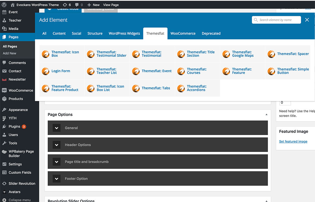The width and height of the screenshot is (315, 202).
Task: Add the Themesflat: Courses element
Action: click(197, 71)
